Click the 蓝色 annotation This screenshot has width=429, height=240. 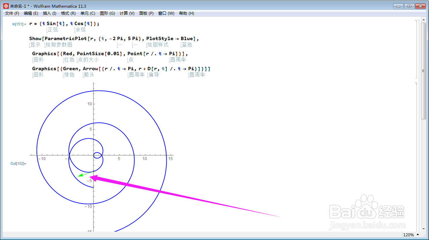pos(187,45)
